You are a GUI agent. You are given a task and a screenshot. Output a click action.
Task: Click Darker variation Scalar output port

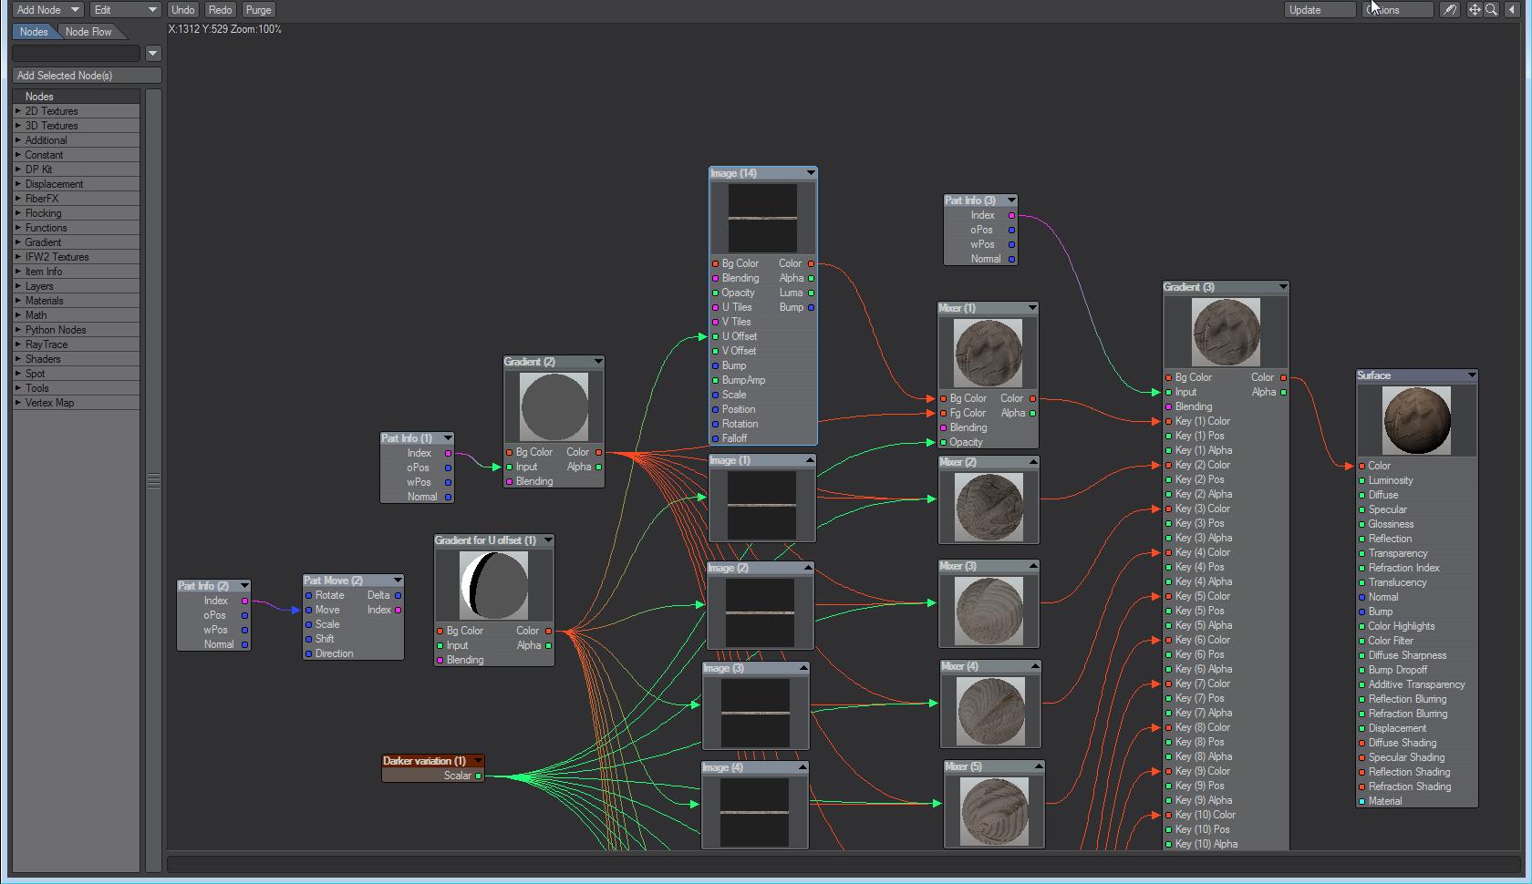479,776
